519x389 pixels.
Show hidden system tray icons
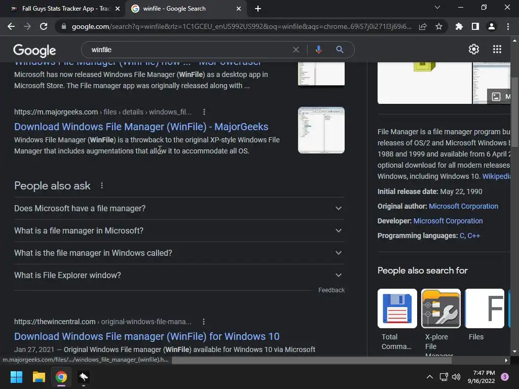430,377
